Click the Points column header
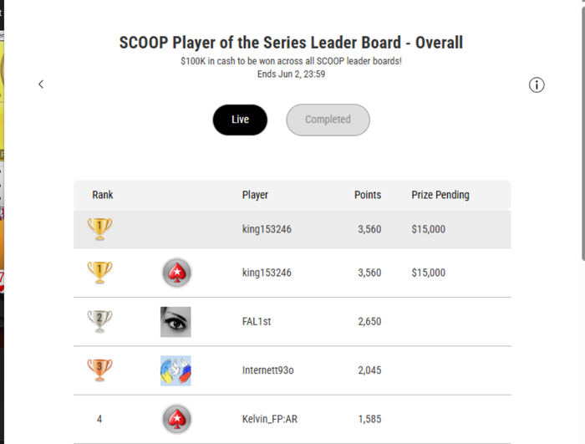The image size is (585, 444). pyautogui.click(x=368, y=195)
